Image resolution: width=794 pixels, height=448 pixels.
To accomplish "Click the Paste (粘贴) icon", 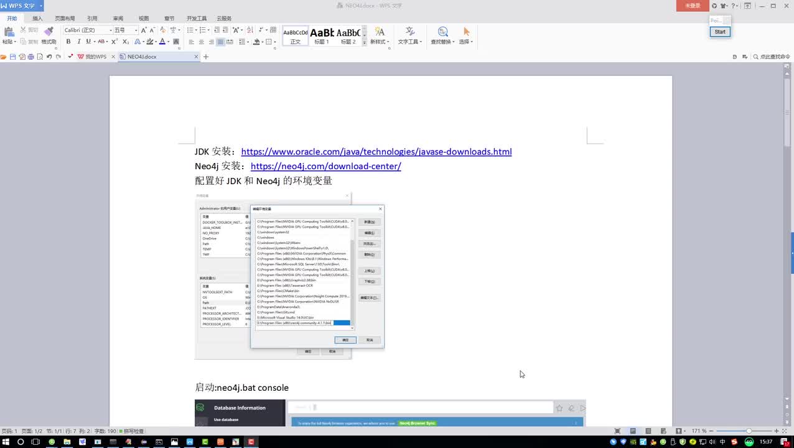I will coord(9,32).
